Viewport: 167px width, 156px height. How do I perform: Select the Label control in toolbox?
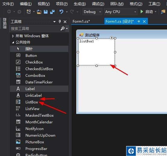click(x=39, y=89)
